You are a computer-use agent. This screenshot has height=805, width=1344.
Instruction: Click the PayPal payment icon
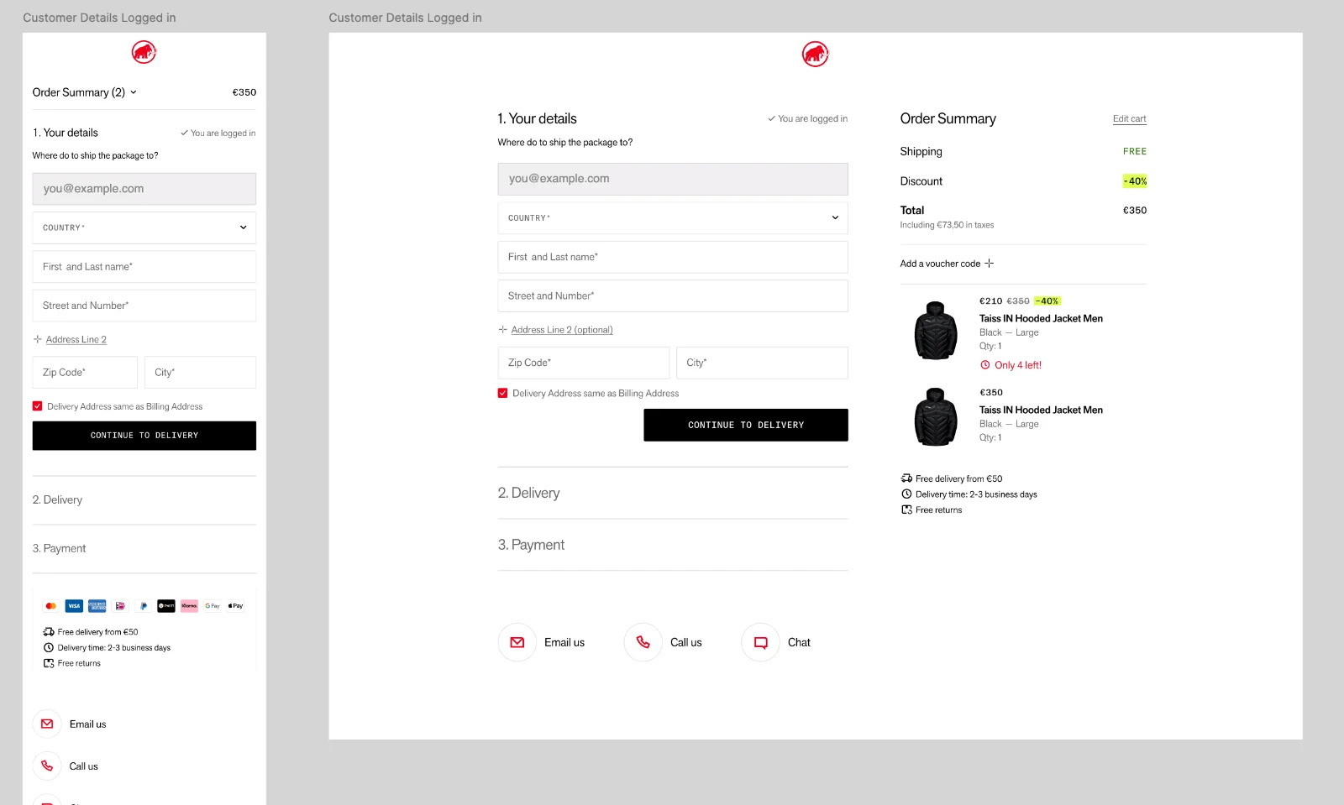[144, 606]
